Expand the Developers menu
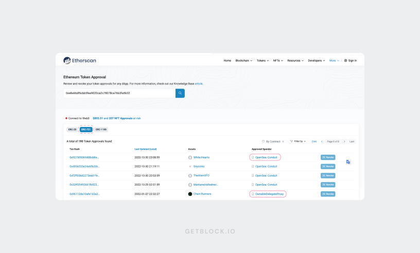Screen dimensions: 420x253 click(x=317, y=61)
